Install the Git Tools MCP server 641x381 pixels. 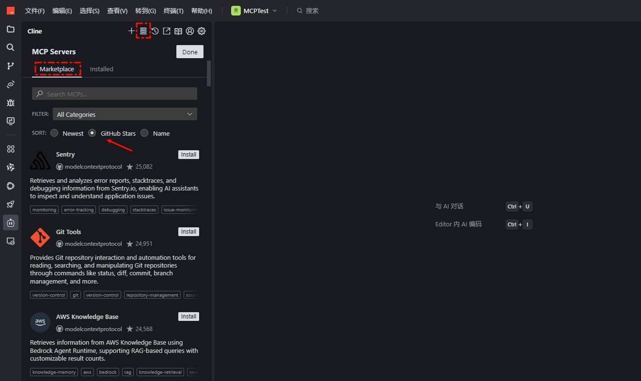(188, 232)
